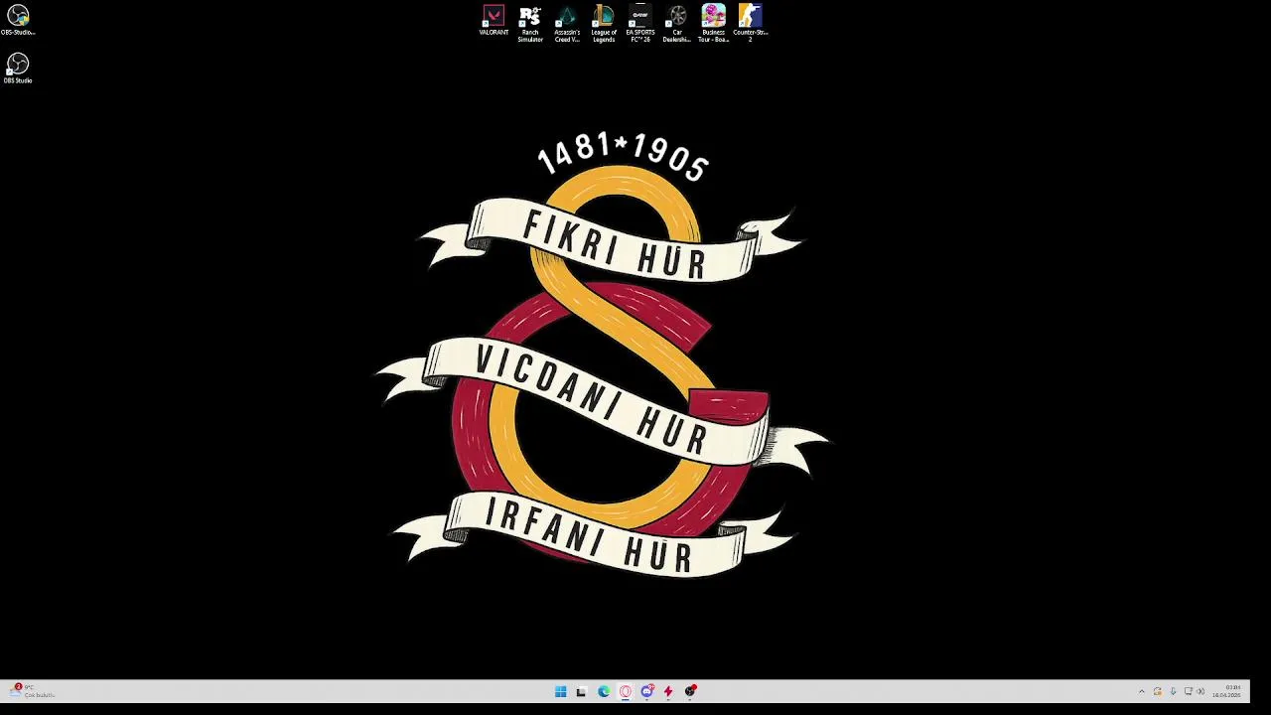Open the Ranch Simulator shortcut
The height and width of the screenshot is (715, 1271).
coord(530,24)
